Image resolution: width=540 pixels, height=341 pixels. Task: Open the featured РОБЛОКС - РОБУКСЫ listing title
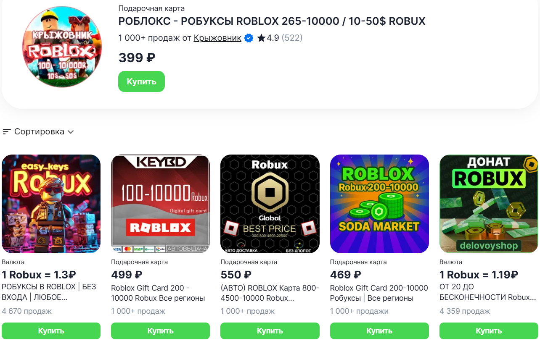[x=272, y=21]
